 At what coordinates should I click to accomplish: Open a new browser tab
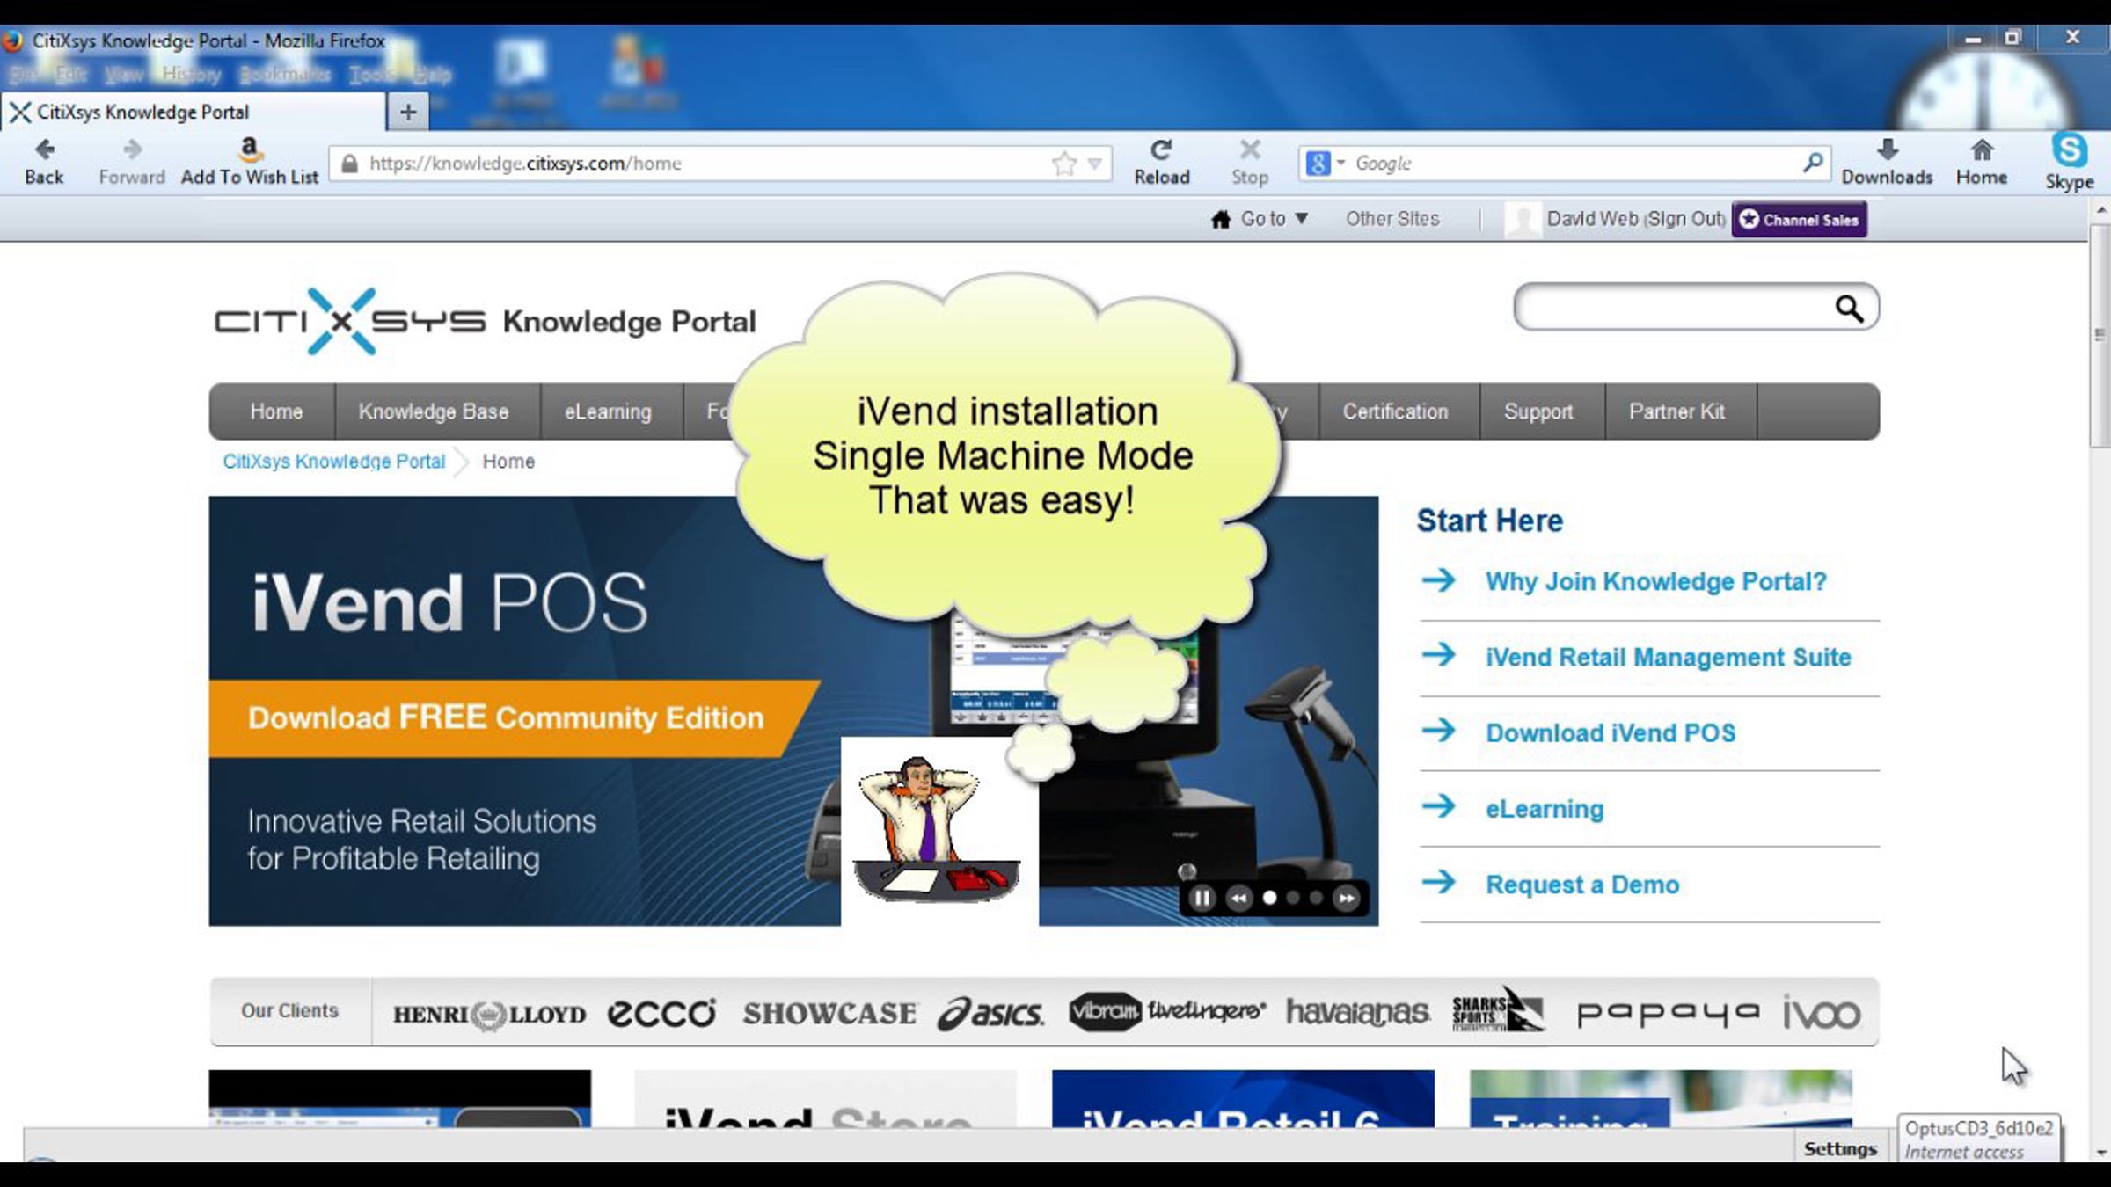click(x=408, y=113)
